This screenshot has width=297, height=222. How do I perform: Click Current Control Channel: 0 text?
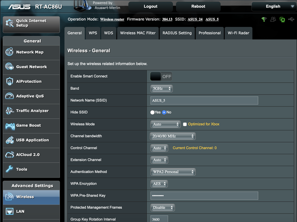pyautogui.click(x=194, y=148)
